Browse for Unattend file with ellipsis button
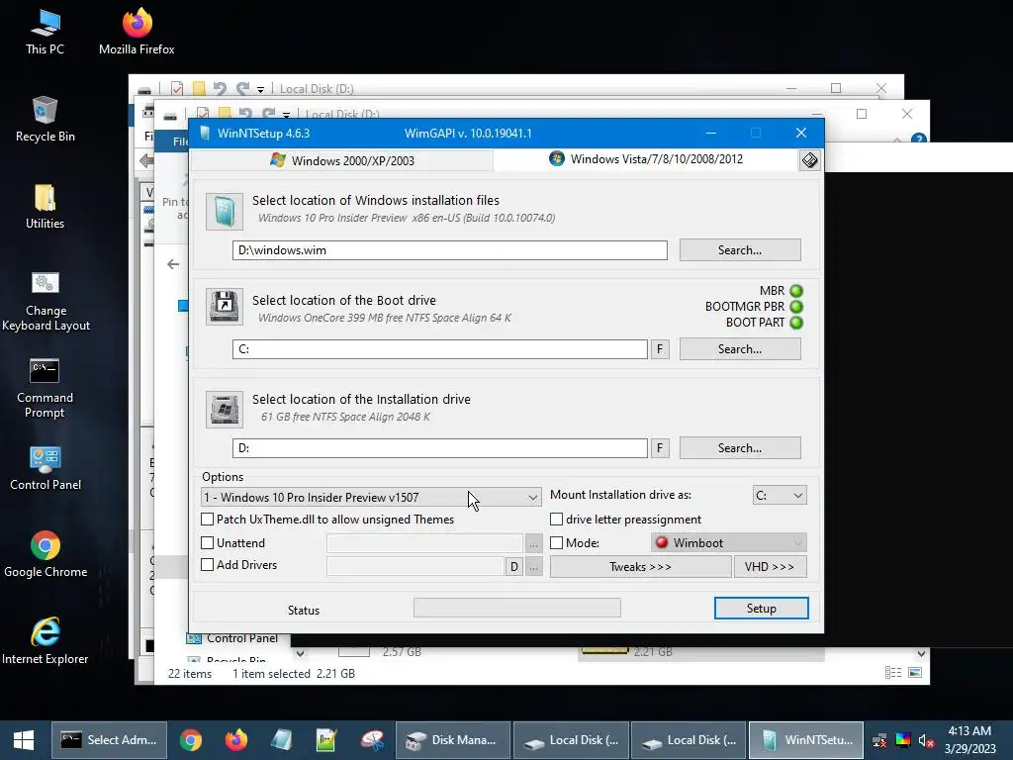This screenshot has height=760, width=1013. coord(533,543)
